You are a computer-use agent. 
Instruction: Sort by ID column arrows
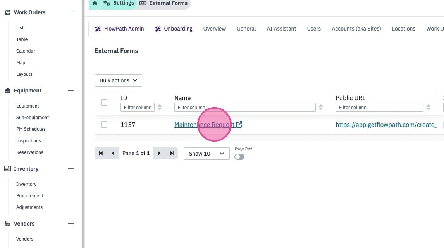pos(160,107)
